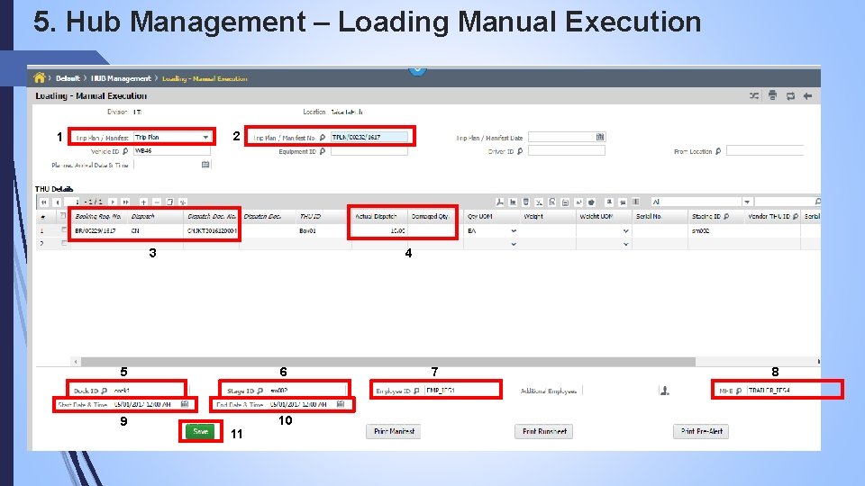Click the grid search magnifier icon

tap(817, 202)
